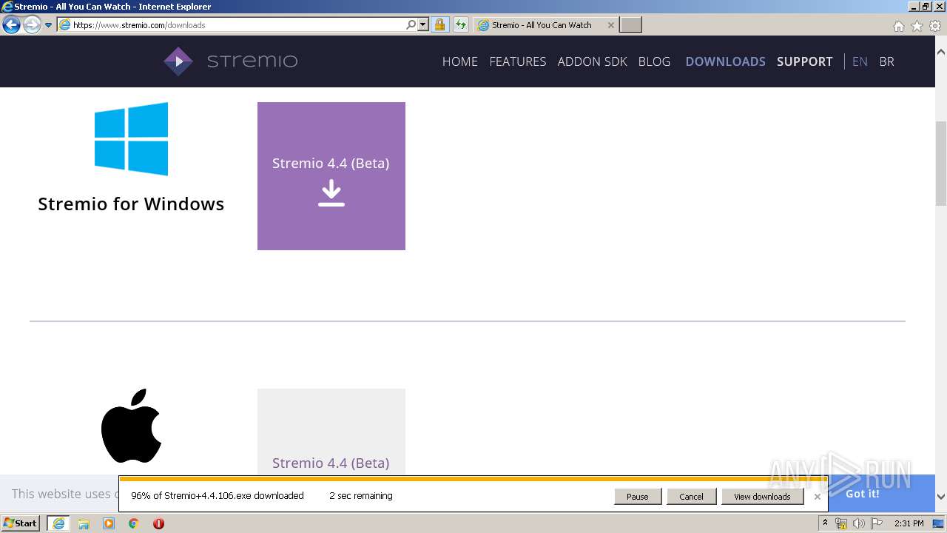Click the Windows logo icon

coord(131,139)
